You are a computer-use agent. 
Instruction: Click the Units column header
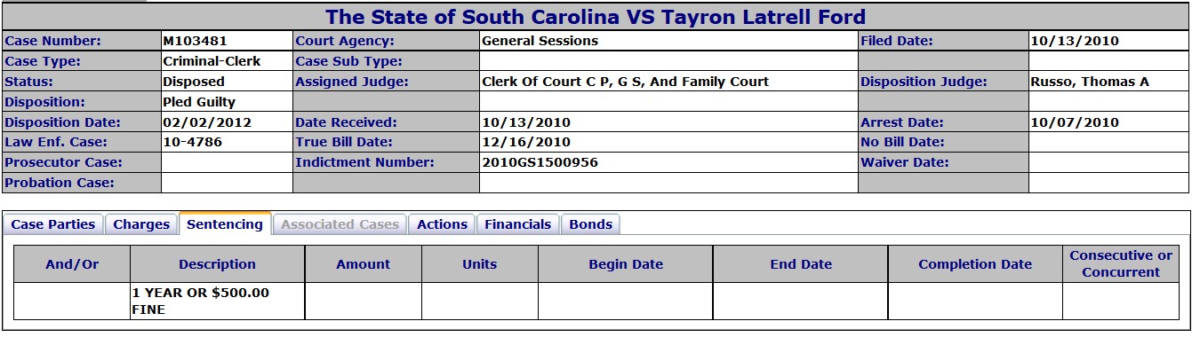click(480, 264)
